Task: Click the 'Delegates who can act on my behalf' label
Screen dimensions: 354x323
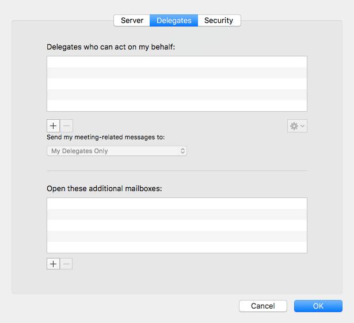Action: pos(111,46)
